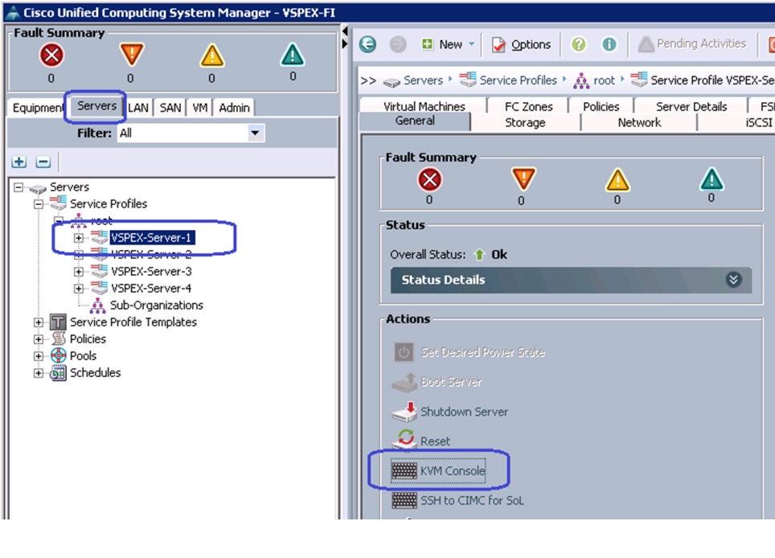Open the Options toolbar button

coord(522,44)
